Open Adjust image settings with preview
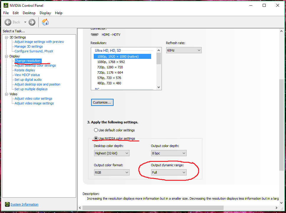 (39, 42)
